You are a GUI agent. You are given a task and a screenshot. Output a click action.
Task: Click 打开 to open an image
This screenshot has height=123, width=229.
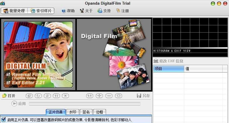coord(9,96)
